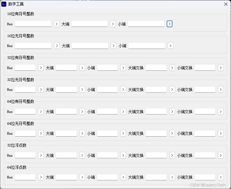Focus the Hex field in 32位浮点数
231x189 pixels.
(x=25, y=155)
